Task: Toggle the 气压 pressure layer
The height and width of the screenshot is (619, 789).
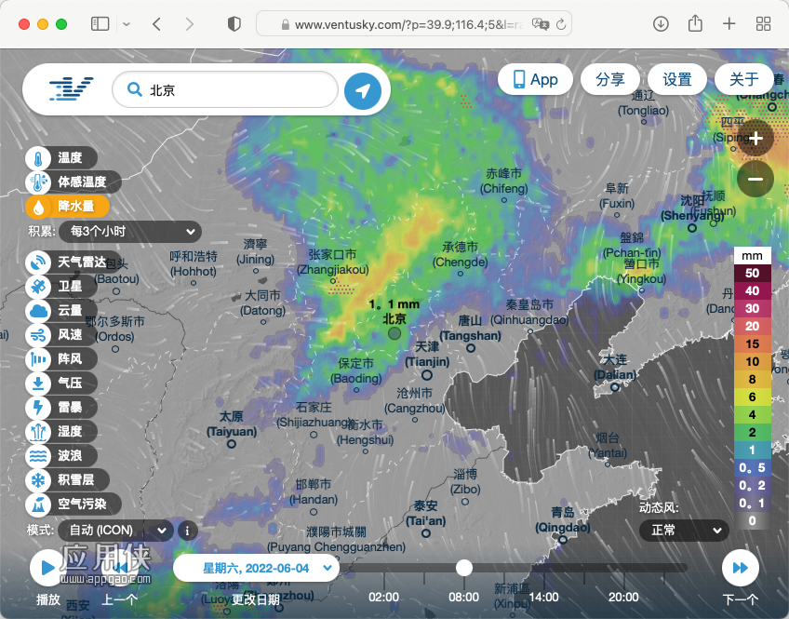Action: point(60,383)
